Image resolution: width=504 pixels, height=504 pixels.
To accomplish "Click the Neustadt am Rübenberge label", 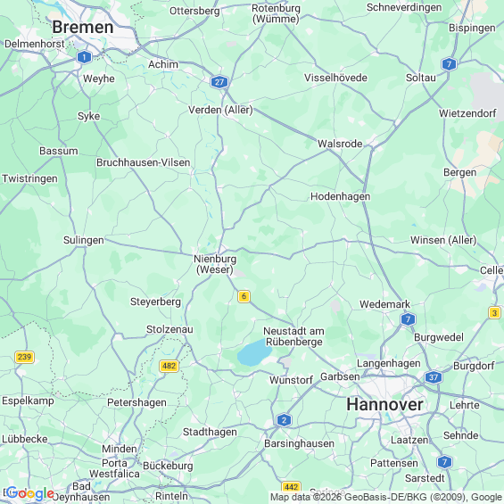I will pos(293,336).
